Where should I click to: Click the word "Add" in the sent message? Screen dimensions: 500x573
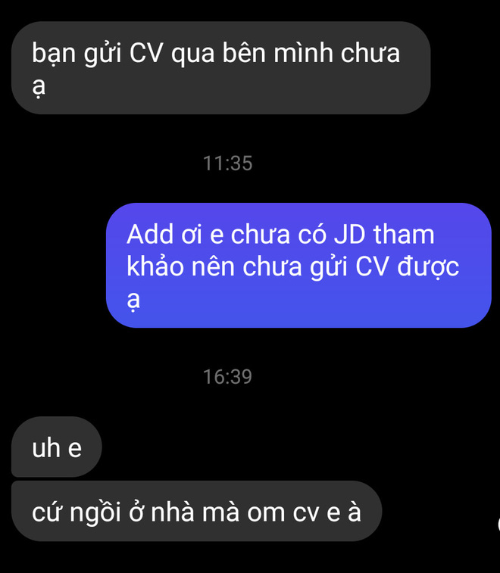tap(150, 234)
